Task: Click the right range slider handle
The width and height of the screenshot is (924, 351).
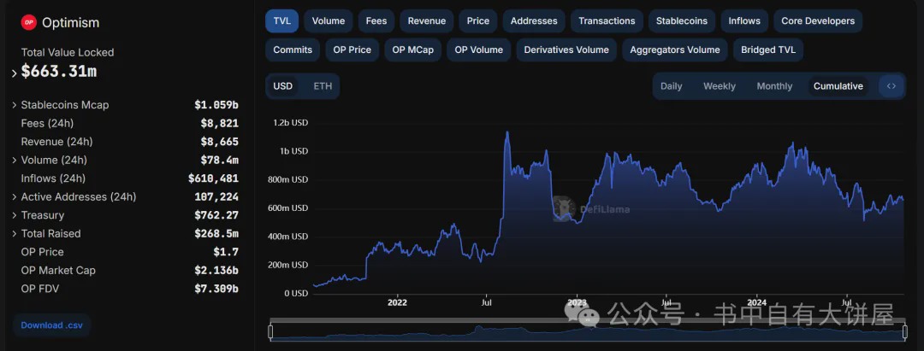Action: (905, 332)
